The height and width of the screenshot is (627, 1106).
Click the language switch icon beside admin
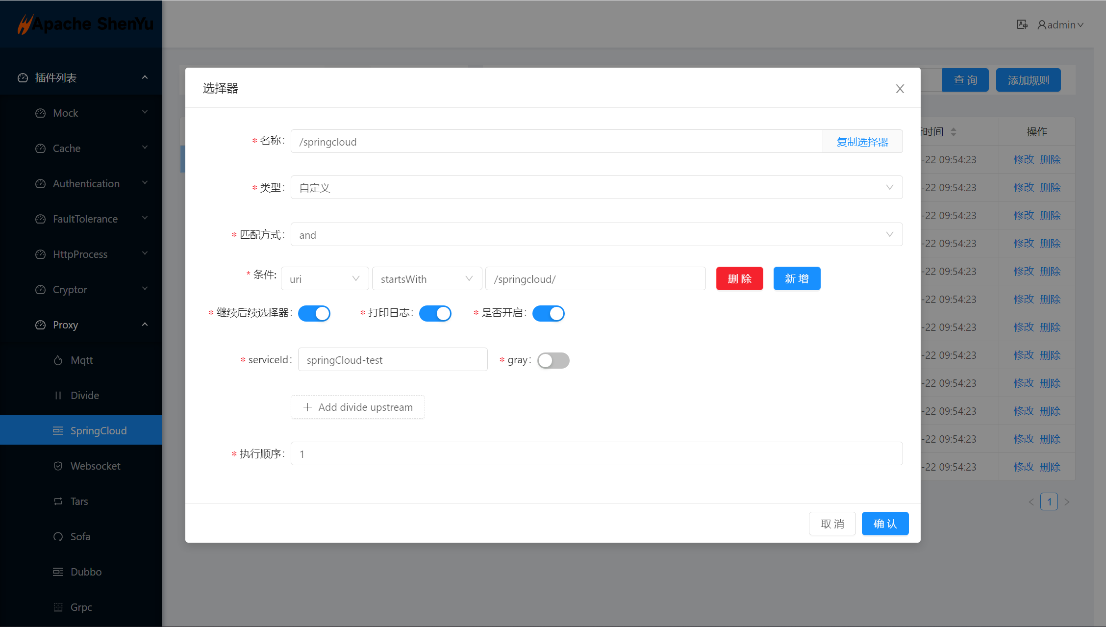click(x=1022, y=25)
